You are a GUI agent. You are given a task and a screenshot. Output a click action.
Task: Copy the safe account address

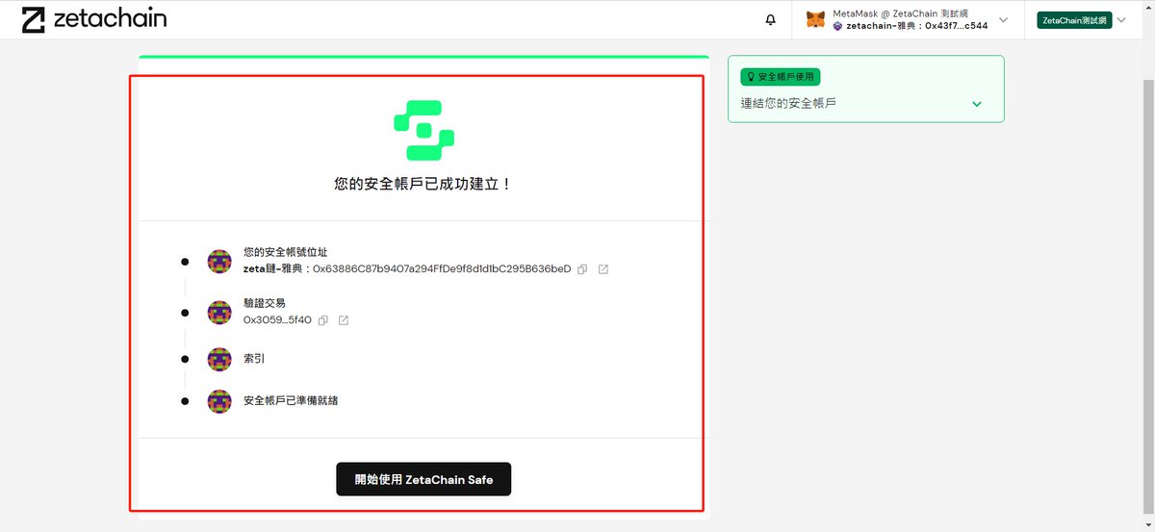pyautogui.click(x=582, y=269)
